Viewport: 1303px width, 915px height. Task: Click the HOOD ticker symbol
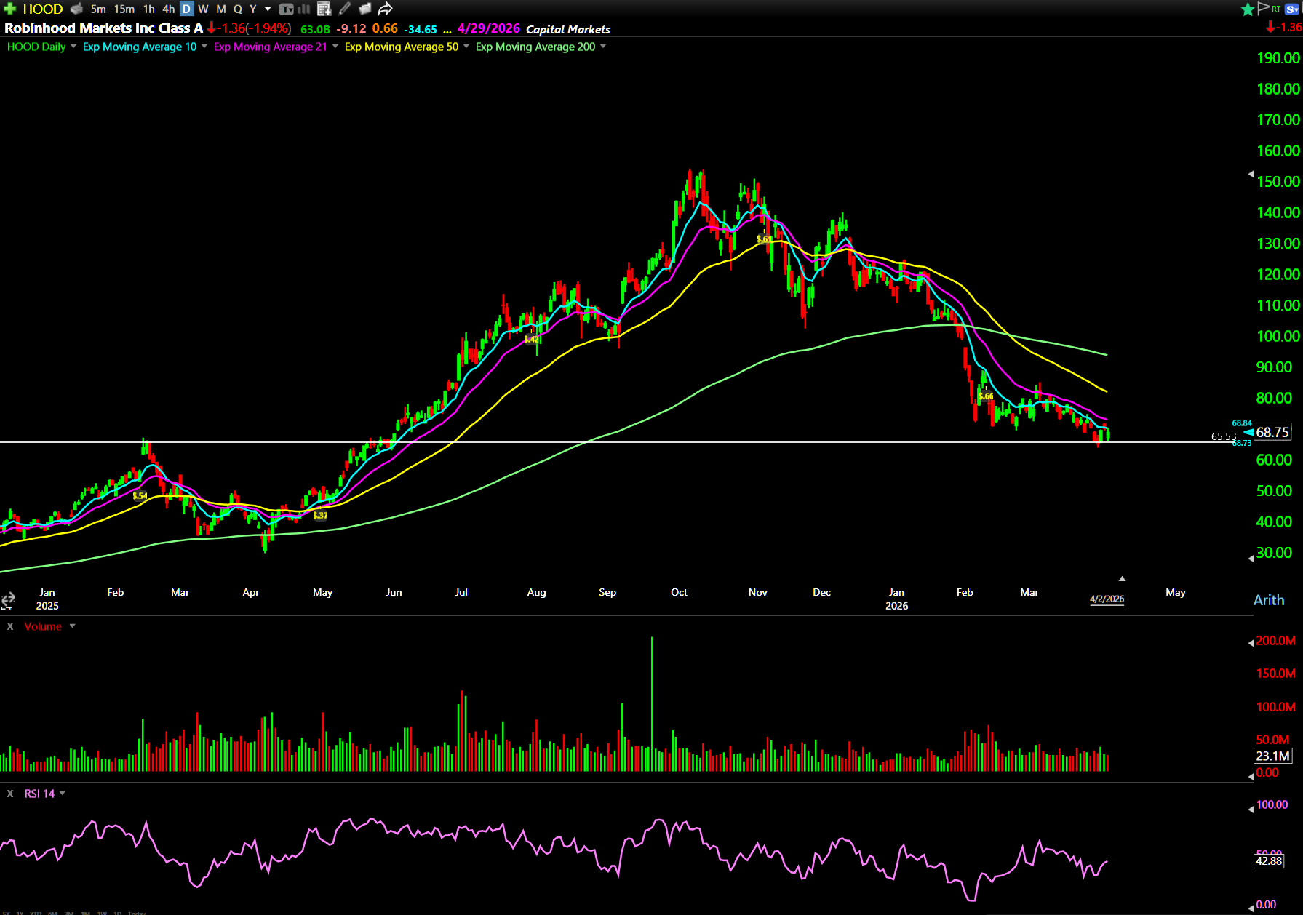(x=42, y=9)
